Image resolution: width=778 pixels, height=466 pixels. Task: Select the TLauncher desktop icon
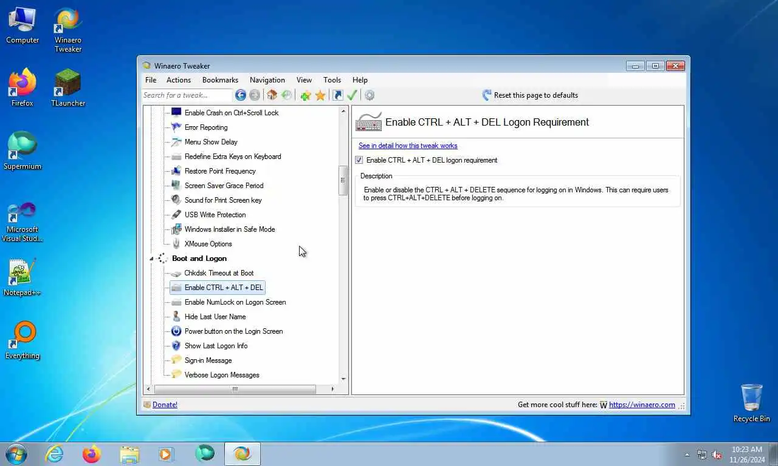(x=68, y=88)
